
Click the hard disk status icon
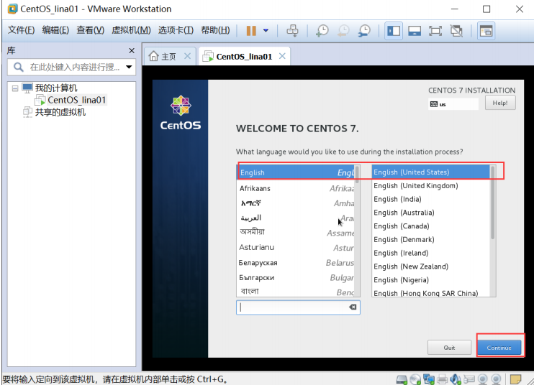click(x=402, y=379)
